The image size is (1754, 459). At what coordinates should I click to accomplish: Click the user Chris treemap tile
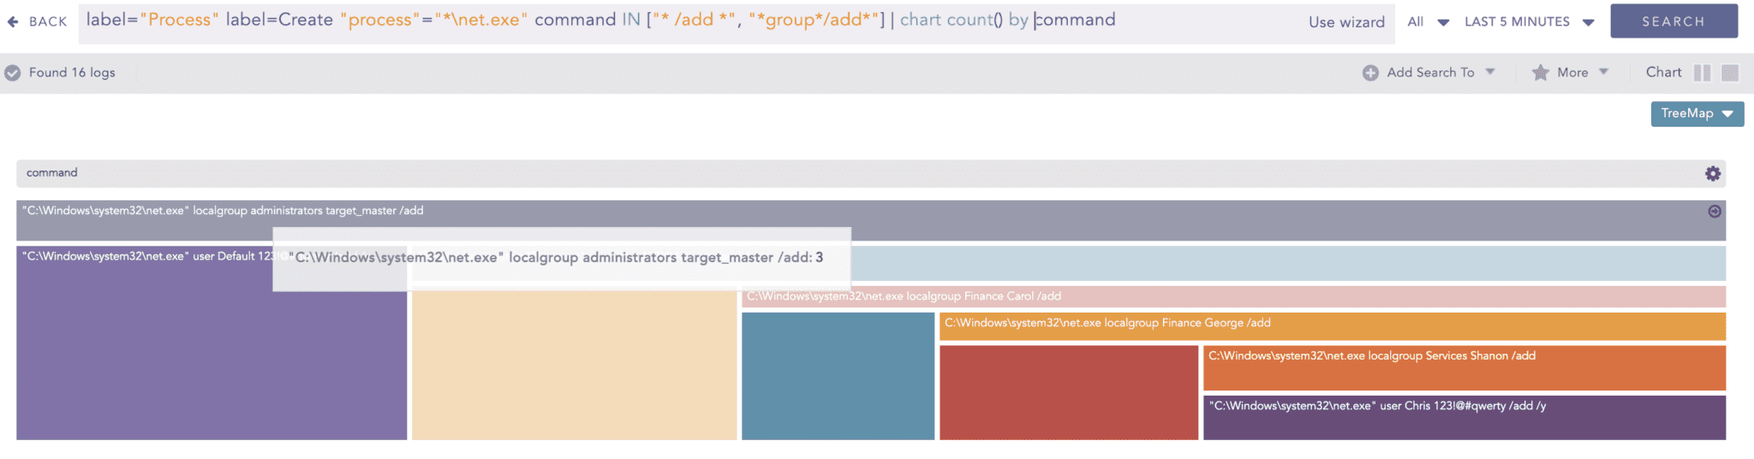(x=1464, y=418)
